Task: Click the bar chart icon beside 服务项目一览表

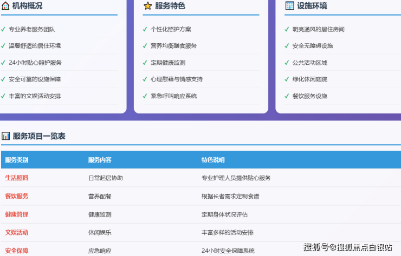Action: point(5,136)
